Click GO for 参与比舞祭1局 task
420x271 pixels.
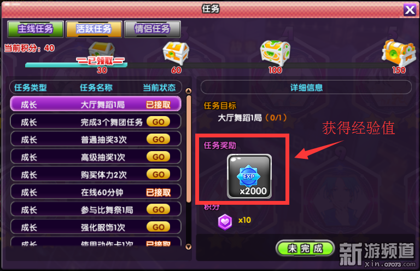click(x=158, y=209)
